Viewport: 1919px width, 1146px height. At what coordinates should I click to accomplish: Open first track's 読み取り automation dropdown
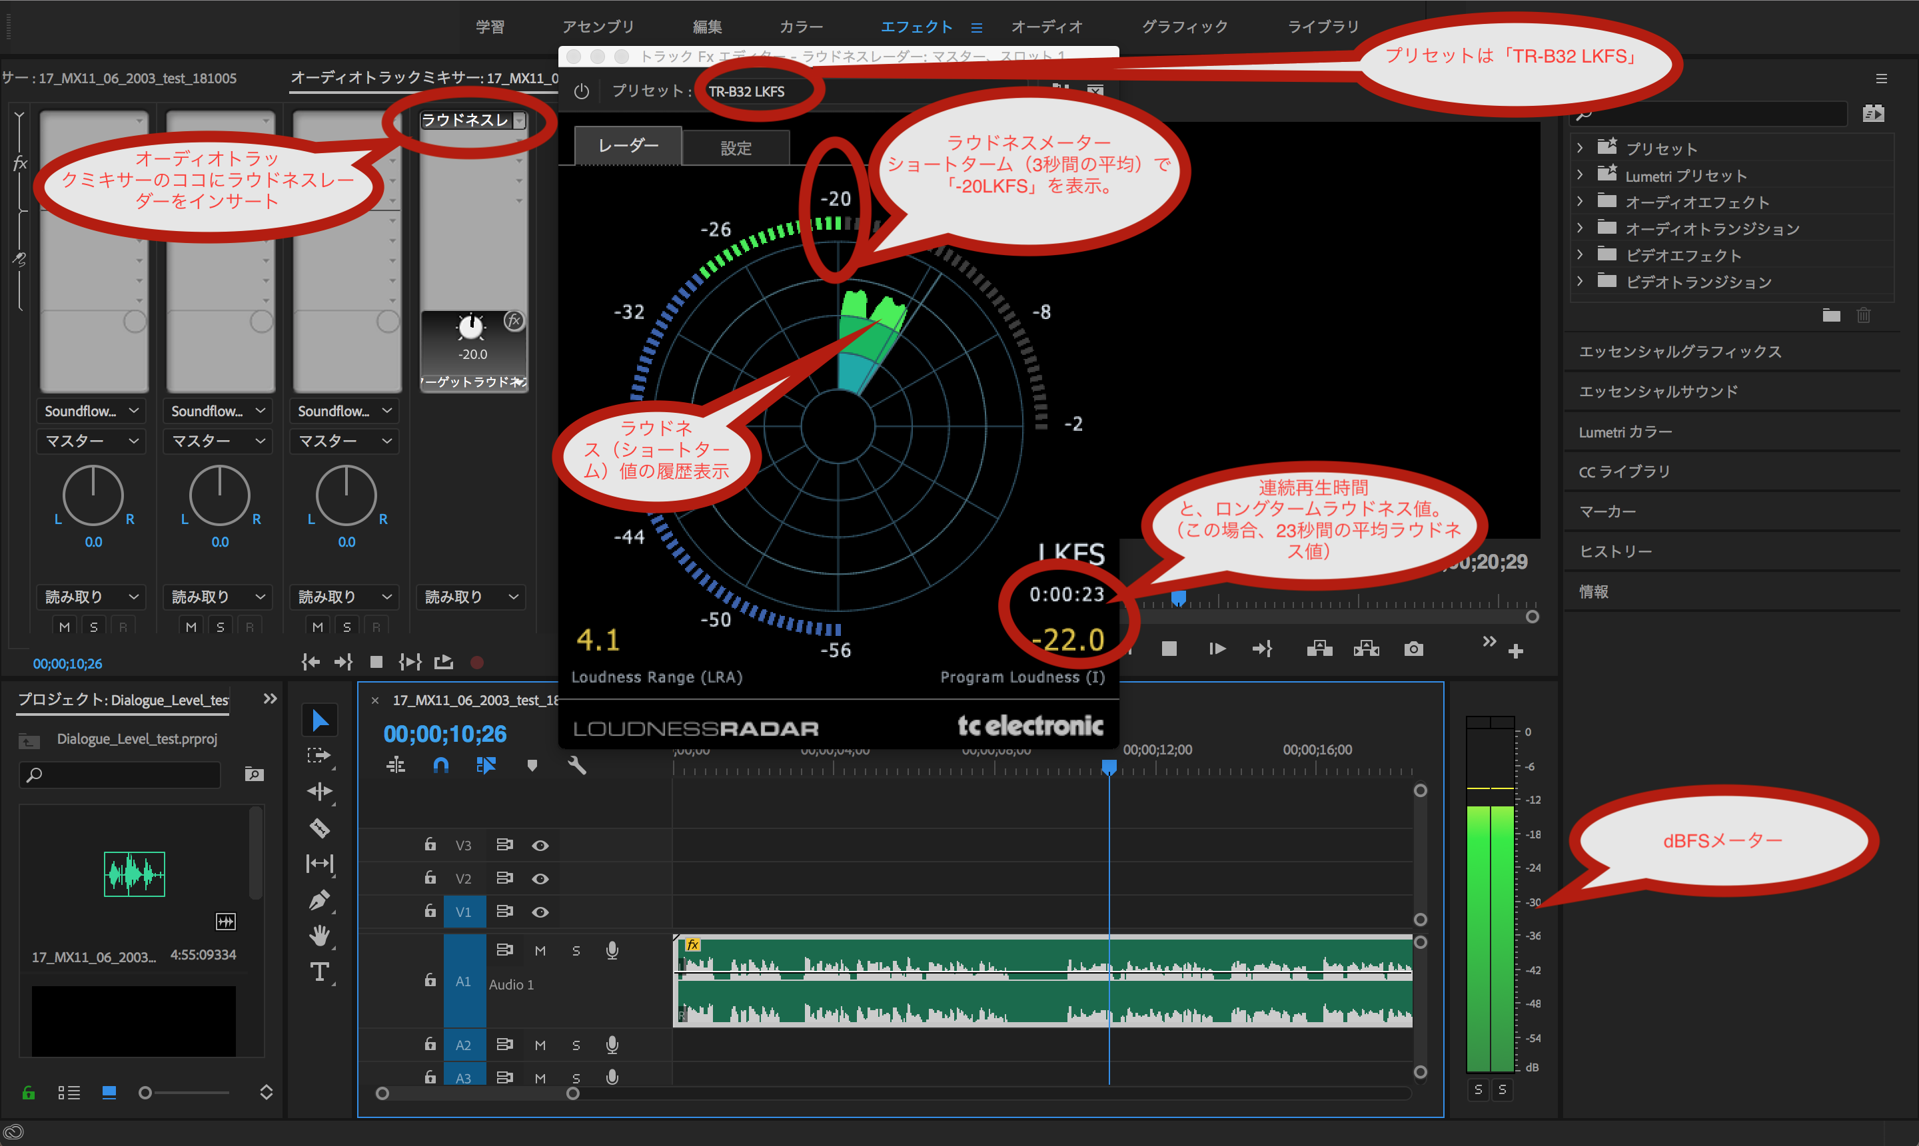pyautogui.click(x=92, y=597)
